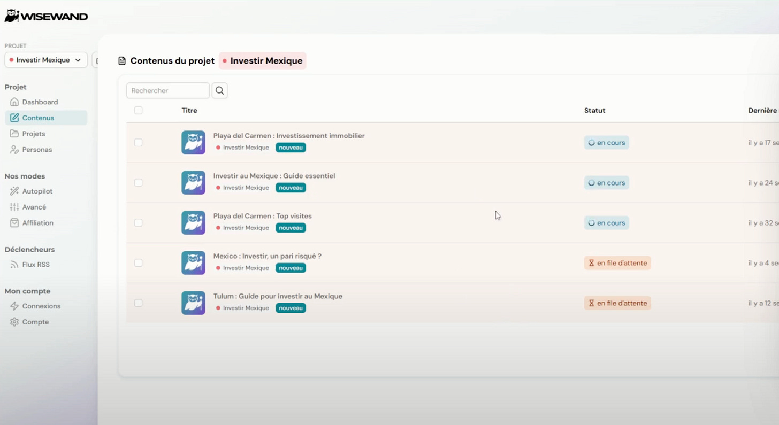Image resolution: width=779 pixels, height=425 pixels.
Task: Open the Dashboard page
Action: pos(40,102)
